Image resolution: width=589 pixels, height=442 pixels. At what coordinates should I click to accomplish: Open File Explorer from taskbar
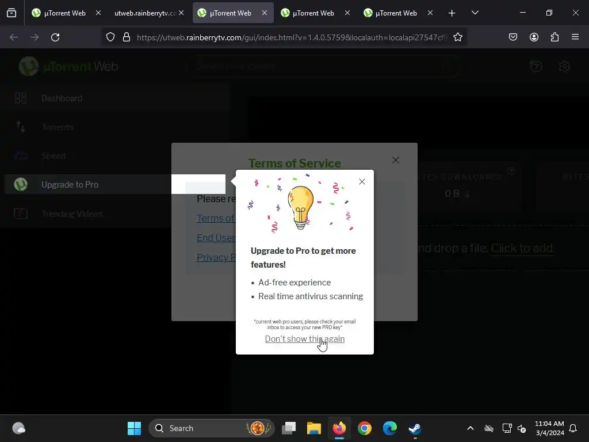point(314,428)
